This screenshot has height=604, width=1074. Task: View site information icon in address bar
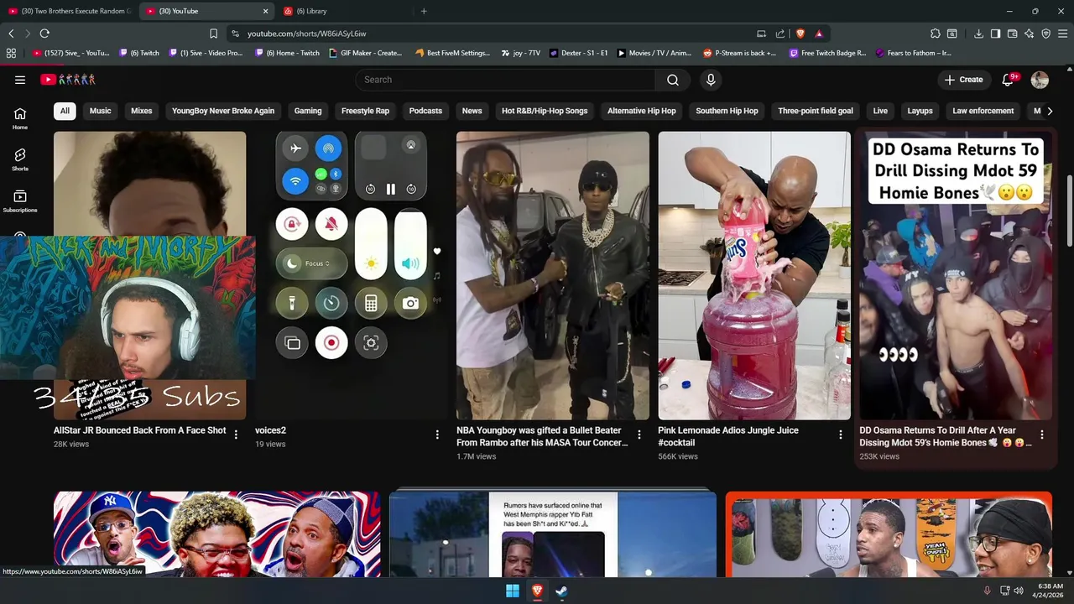pos(236,34)
